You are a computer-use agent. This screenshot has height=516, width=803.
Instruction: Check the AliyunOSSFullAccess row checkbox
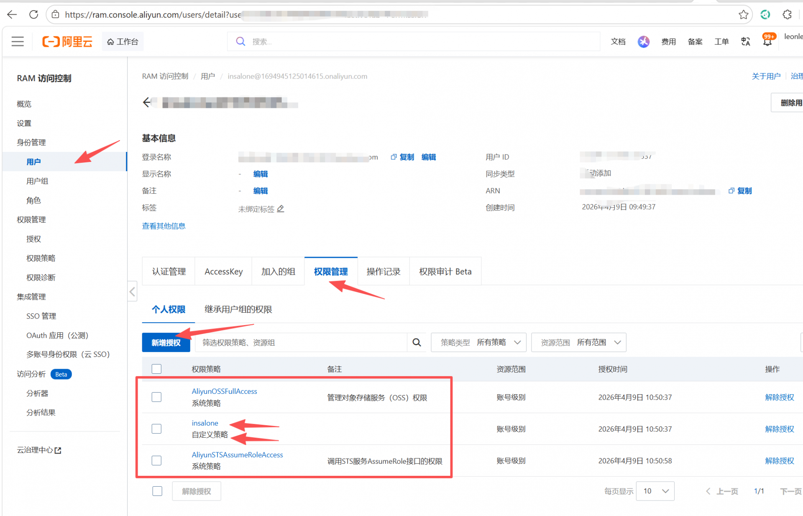coord(156,397)
